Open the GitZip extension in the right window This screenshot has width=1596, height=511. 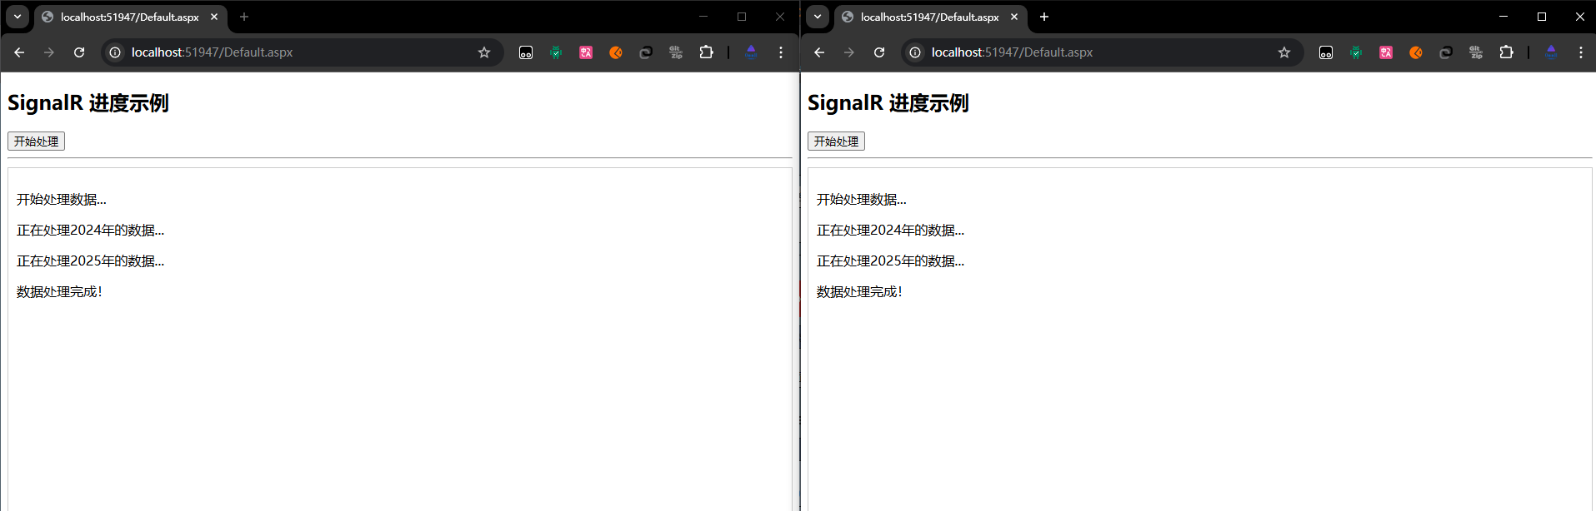click(1476, 52)
